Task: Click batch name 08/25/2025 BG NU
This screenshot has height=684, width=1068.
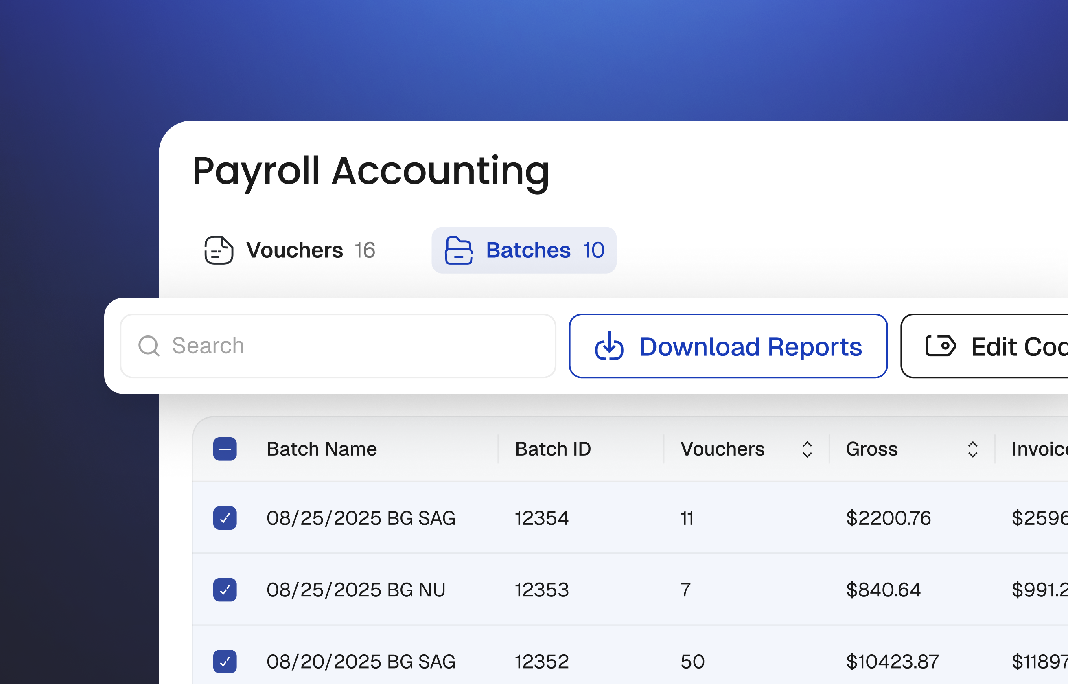Action: point(356,590)
